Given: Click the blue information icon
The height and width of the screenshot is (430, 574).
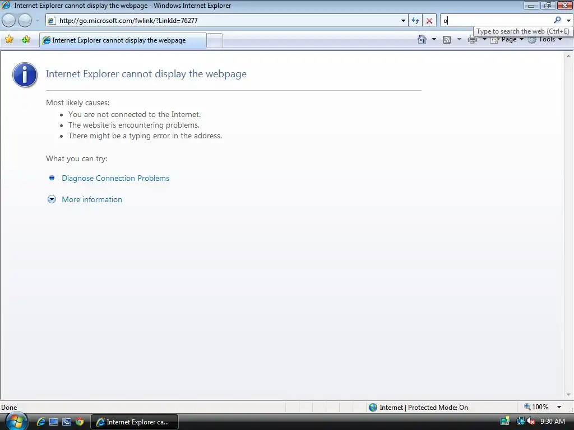Looking at the screenshot, I should (x=25, y=74).
